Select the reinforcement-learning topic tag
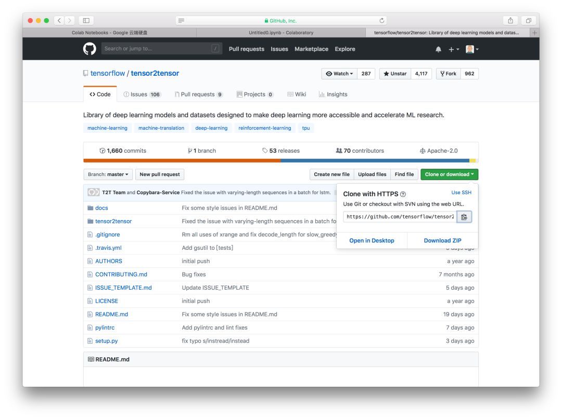Screen dimensions: 562x419 coord(264,128)
